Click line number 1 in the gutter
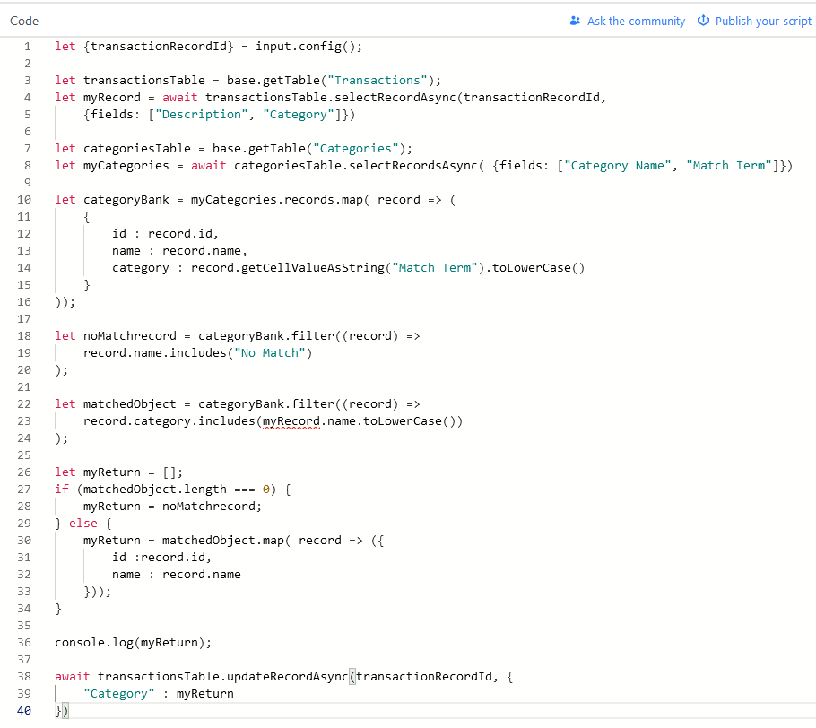Viewport: 816px width, 728px height. pyautogui.click(x=28, y=47)
